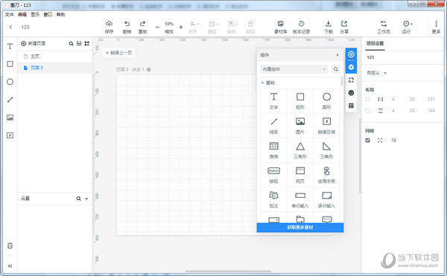
Task: Open the dropdown arrow beside 运行
Action: click(x=411, y=25)
